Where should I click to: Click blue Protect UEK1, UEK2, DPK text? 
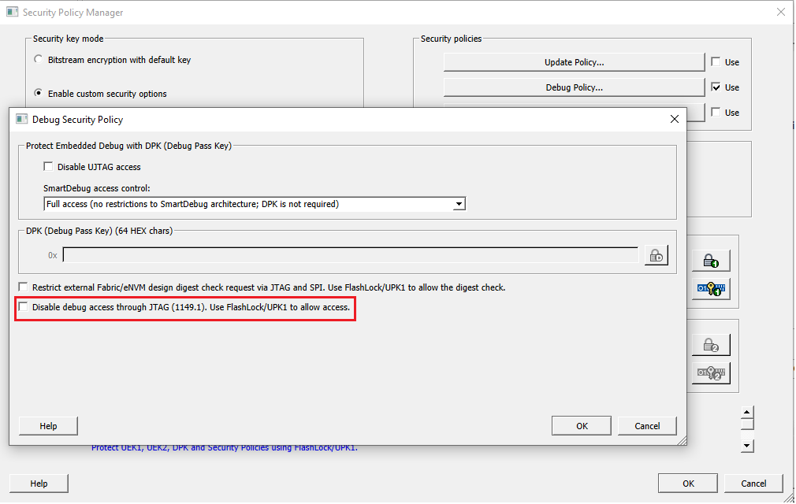tap(225, 448)
